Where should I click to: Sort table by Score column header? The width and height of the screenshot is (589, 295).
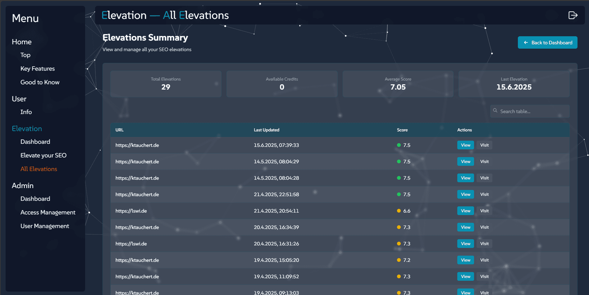click(402, 130)
